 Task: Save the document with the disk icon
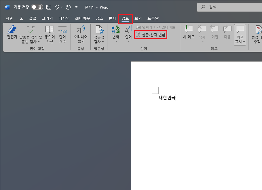click(x=48, y=7)
